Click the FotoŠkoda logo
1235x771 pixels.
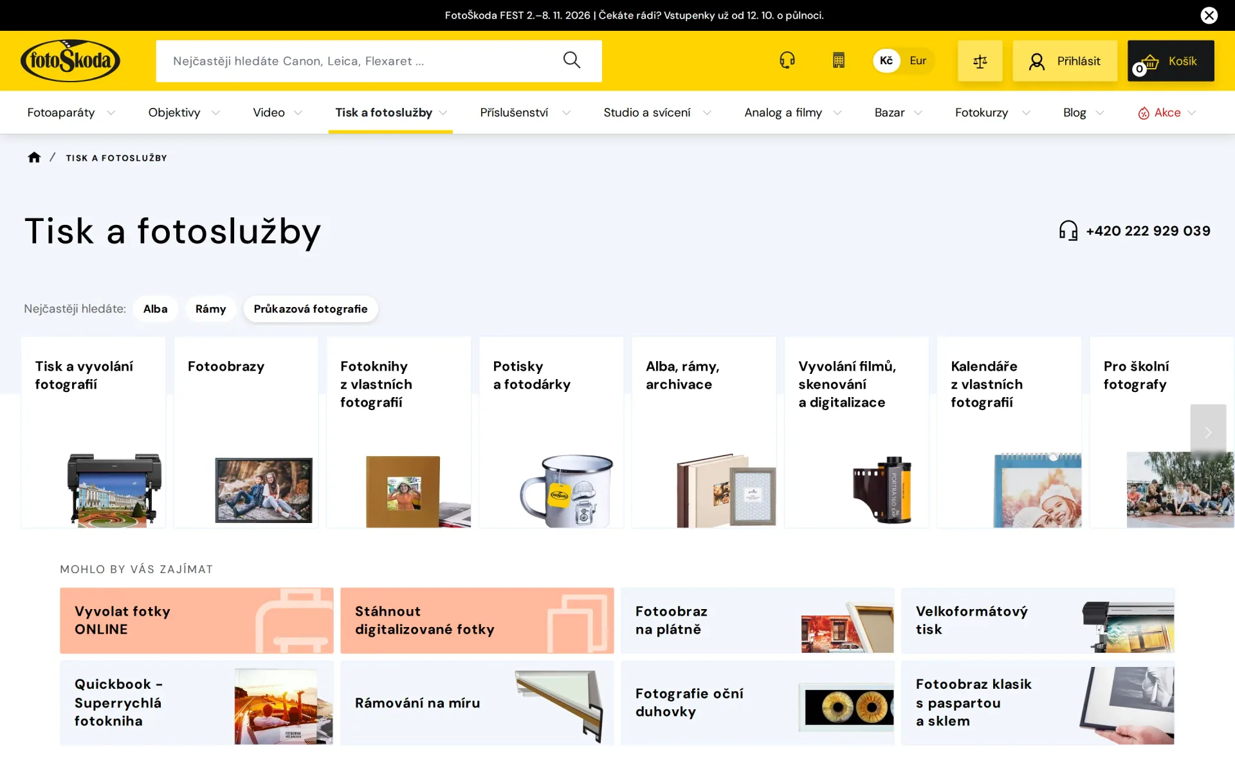pos(70,61)
